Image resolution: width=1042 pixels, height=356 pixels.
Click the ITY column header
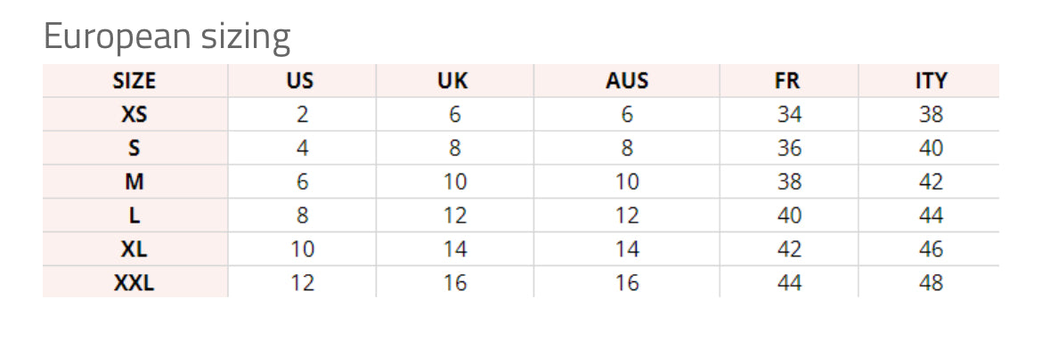(931, 81)
